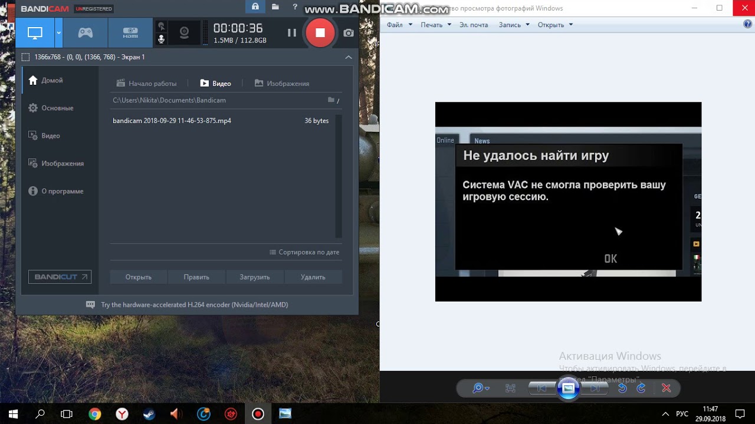The height and width of the screenshot is (424, 755).
Task: Open Windows Start menu
Action: pyautogui.click(x=13, y=414)
